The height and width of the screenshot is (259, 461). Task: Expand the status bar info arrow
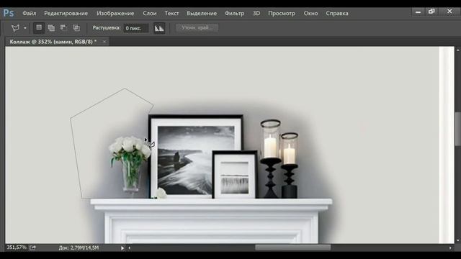122,248
